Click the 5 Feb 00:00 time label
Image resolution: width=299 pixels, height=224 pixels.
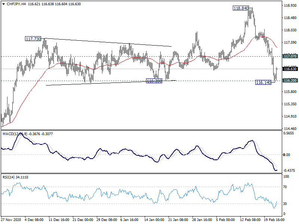click(x=226, y=220)
